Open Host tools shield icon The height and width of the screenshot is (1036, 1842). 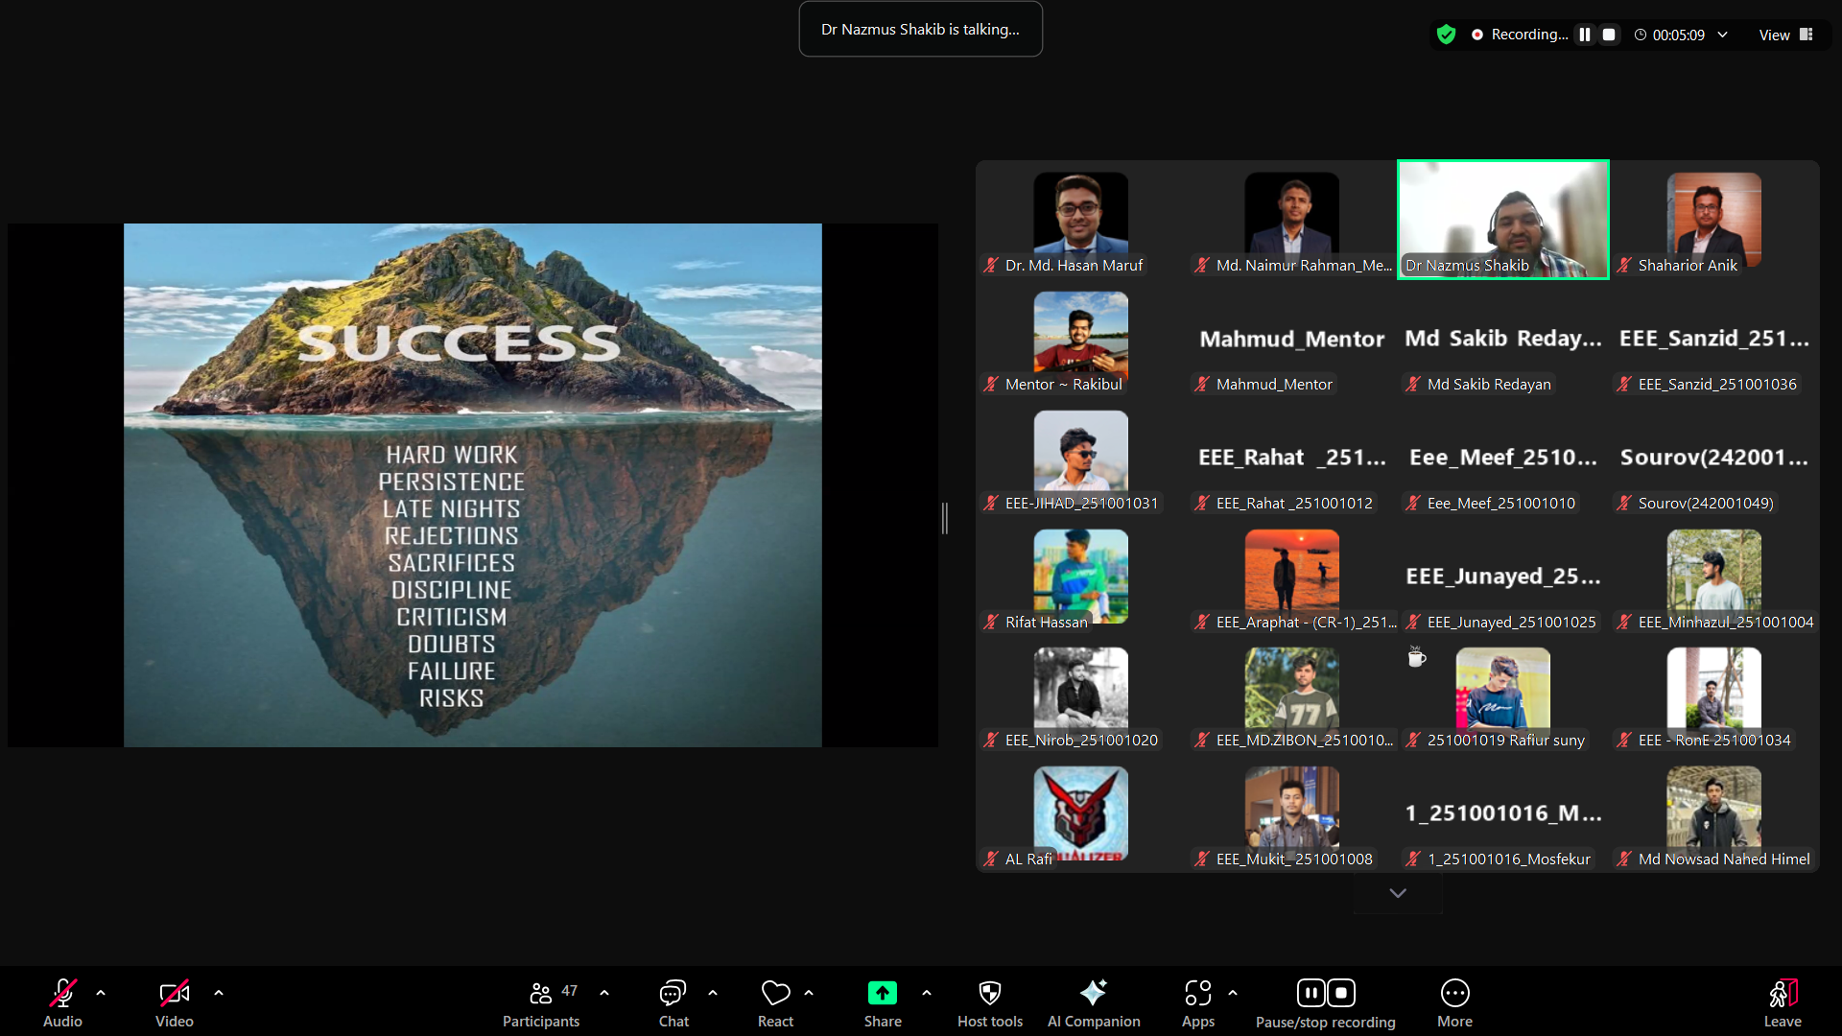989,993
